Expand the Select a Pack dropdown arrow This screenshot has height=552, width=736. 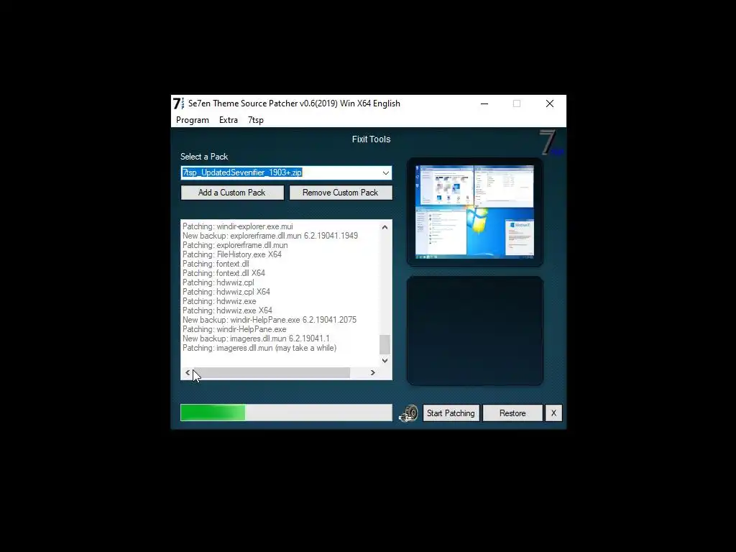click(x=385, y=172)
